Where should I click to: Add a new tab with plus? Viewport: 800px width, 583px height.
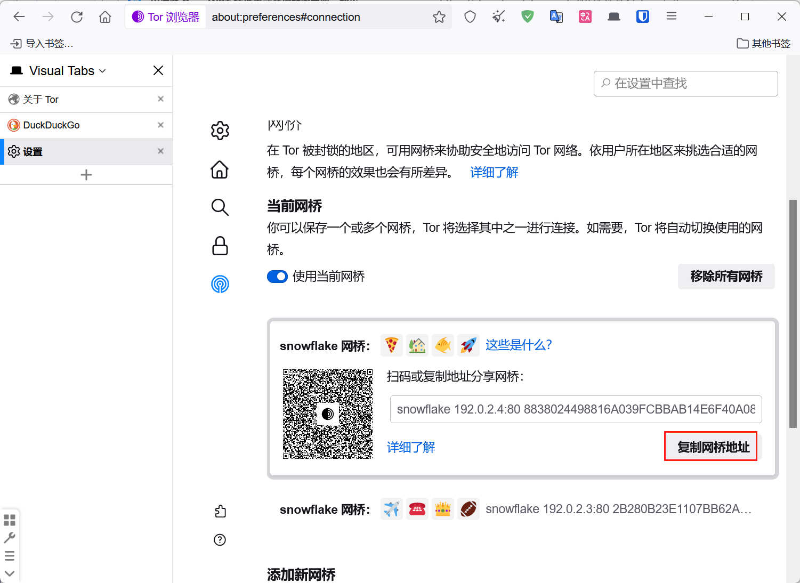coord(86,175)
